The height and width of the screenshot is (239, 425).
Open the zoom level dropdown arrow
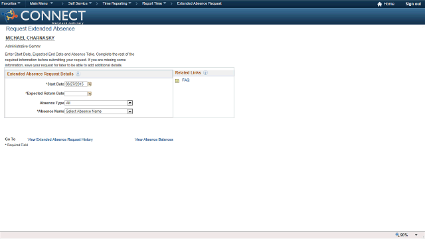pos(416,235)
